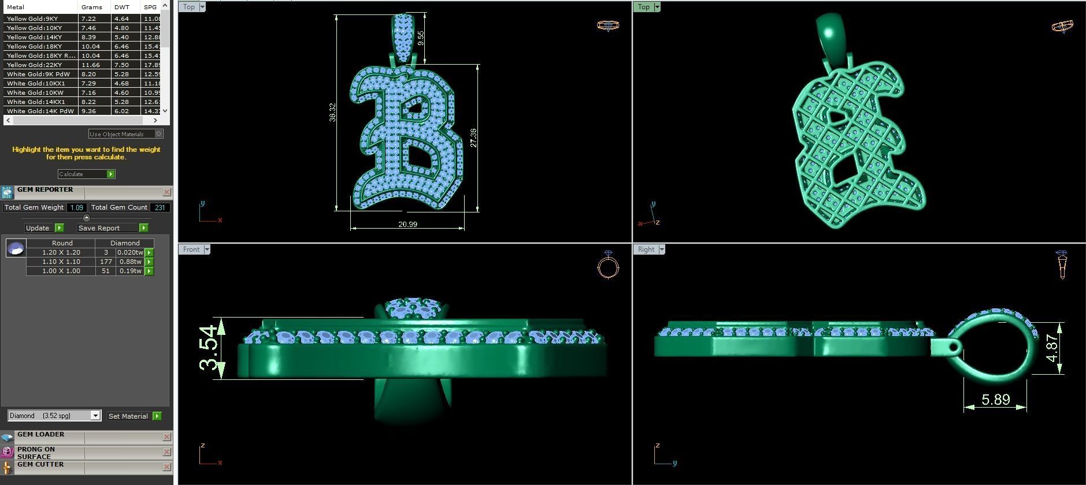Select the Right viewport label tab

tap(646, 249)
